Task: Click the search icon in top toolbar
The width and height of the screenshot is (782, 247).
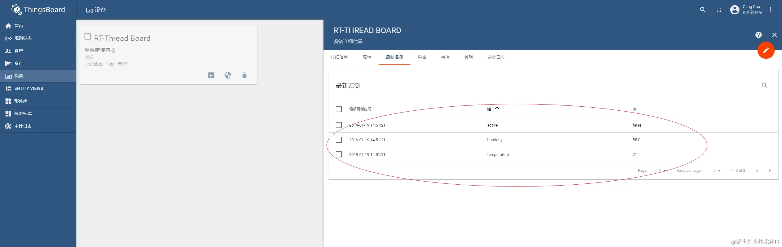Action: coord(703,10)
